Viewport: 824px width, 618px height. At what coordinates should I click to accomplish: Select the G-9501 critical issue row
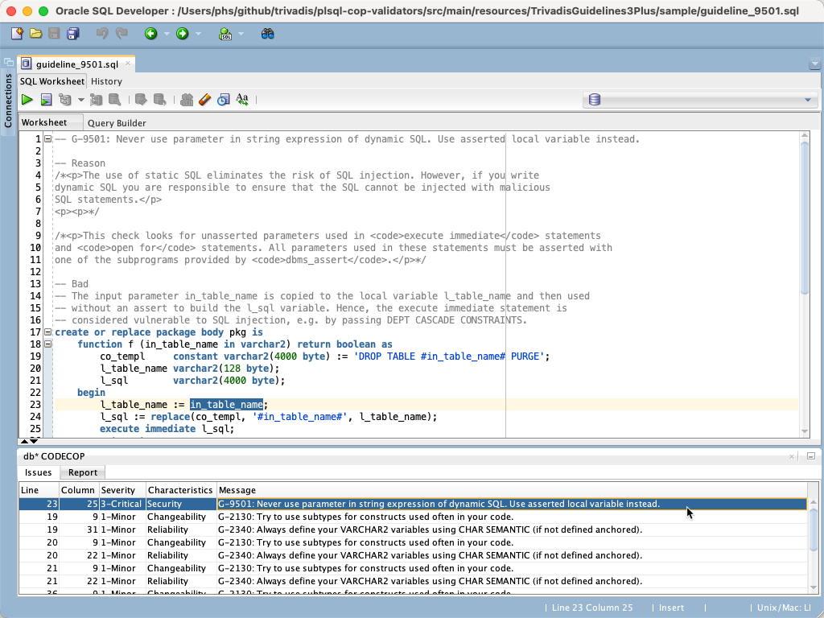(413, 504)
